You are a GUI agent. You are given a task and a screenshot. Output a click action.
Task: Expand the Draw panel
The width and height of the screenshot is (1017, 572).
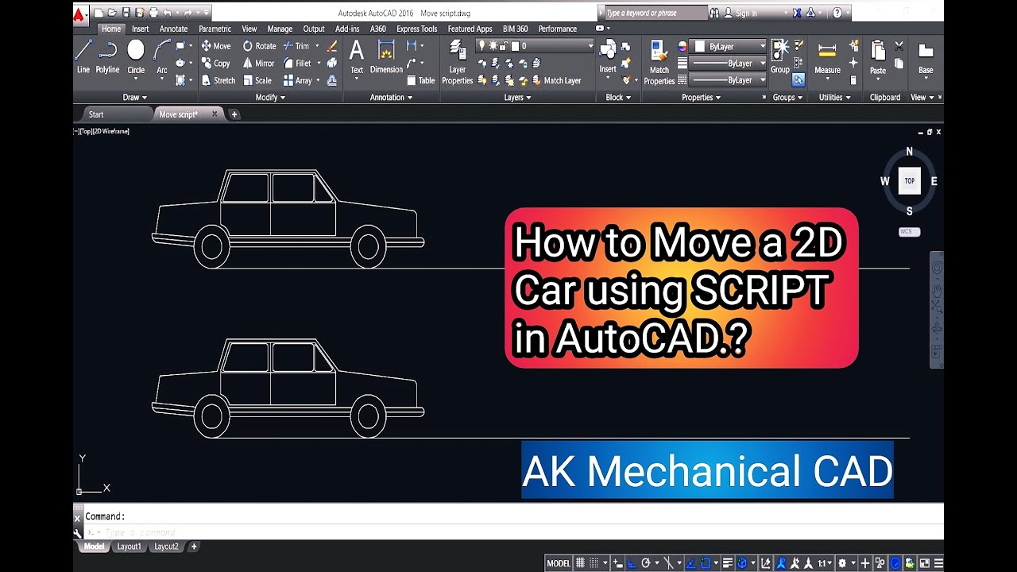coord(135,97)
